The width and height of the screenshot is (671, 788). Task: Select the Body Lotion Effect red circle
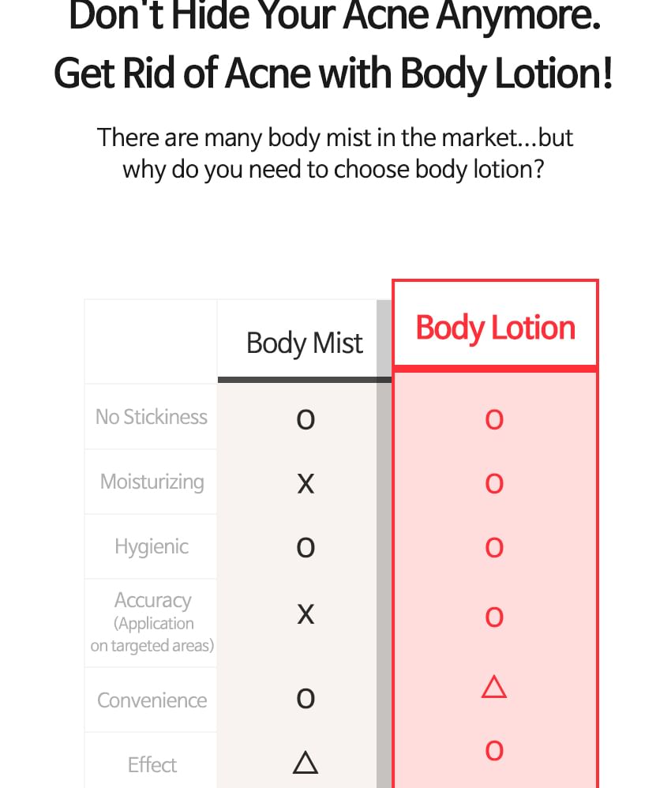coord(494,750)
